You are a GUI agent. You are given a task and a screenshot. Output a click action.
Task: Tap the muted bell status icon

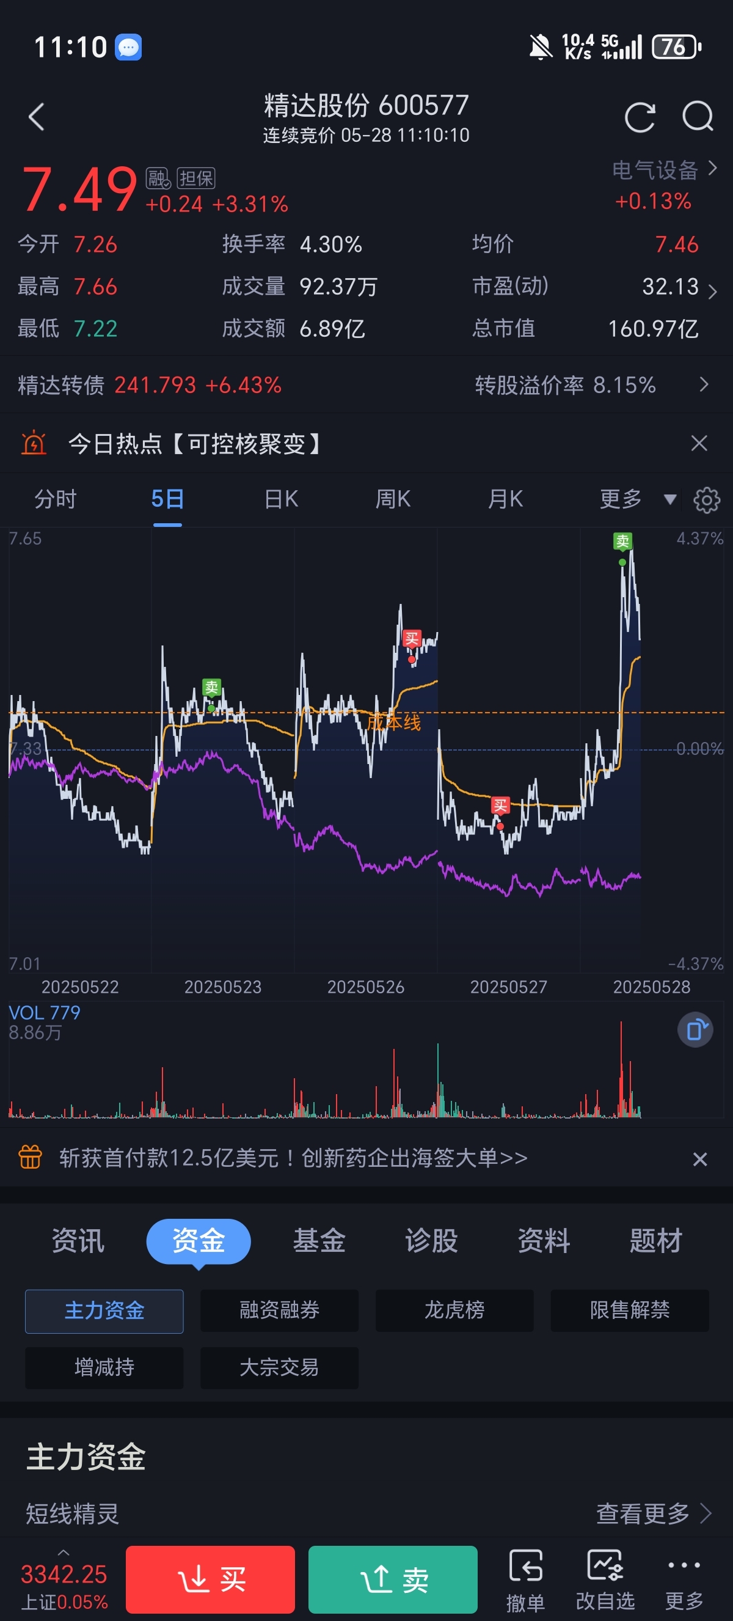click(x=540, y=47)
